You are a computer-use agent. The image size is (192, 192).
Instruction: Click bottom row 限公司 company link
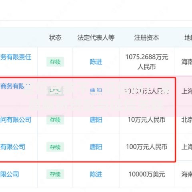click(10, 174)
